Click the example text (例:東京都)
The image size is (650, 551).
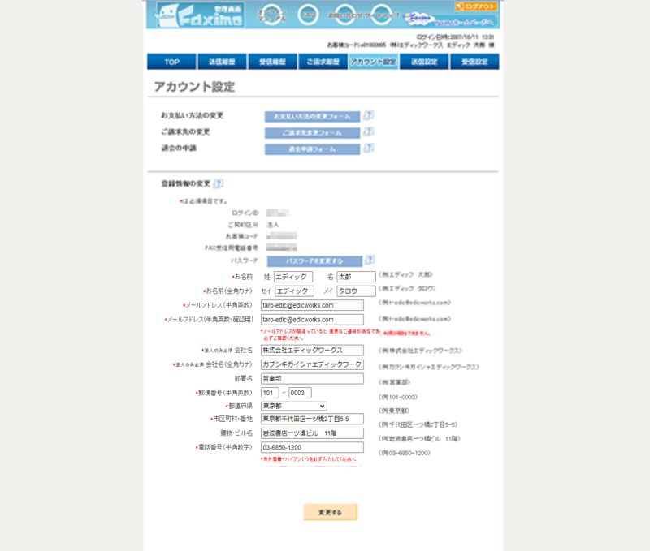coord(394,411)
